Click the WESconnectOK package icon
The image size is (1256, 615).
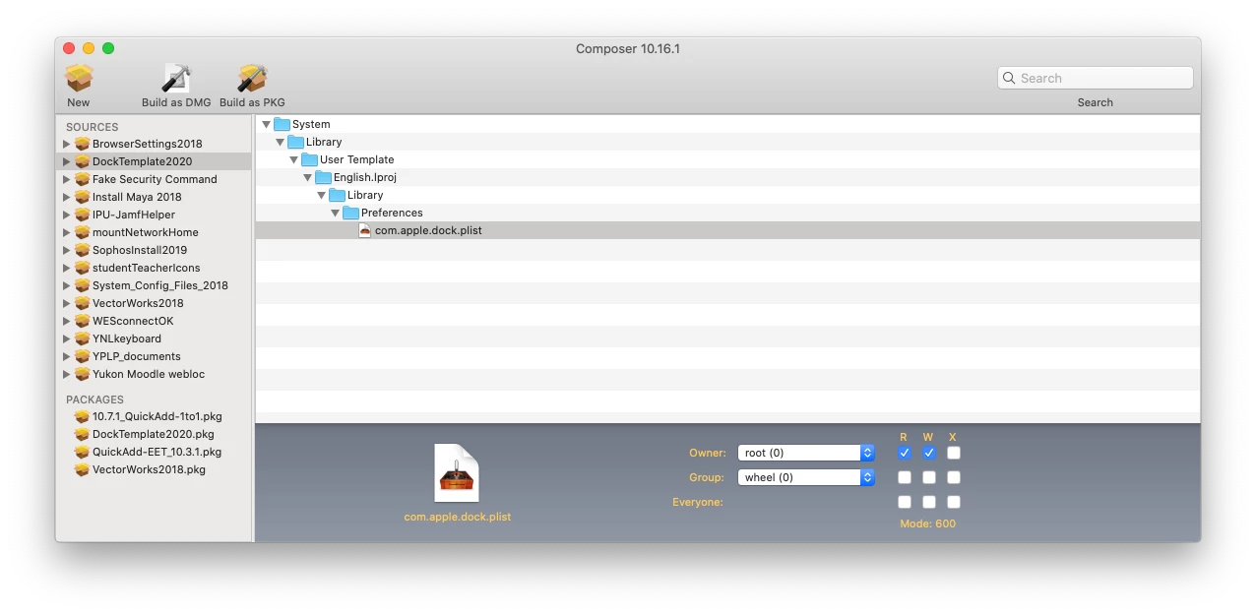click(x=82, y=321)
